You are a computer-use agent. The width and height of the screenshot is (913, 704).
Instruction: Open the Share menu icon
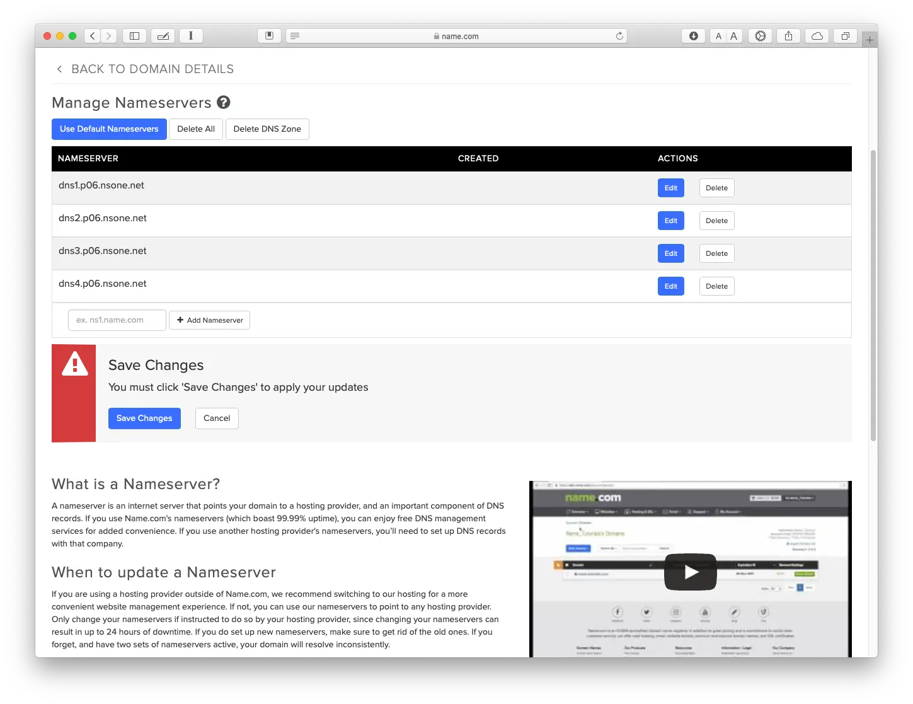click(788, 36)
